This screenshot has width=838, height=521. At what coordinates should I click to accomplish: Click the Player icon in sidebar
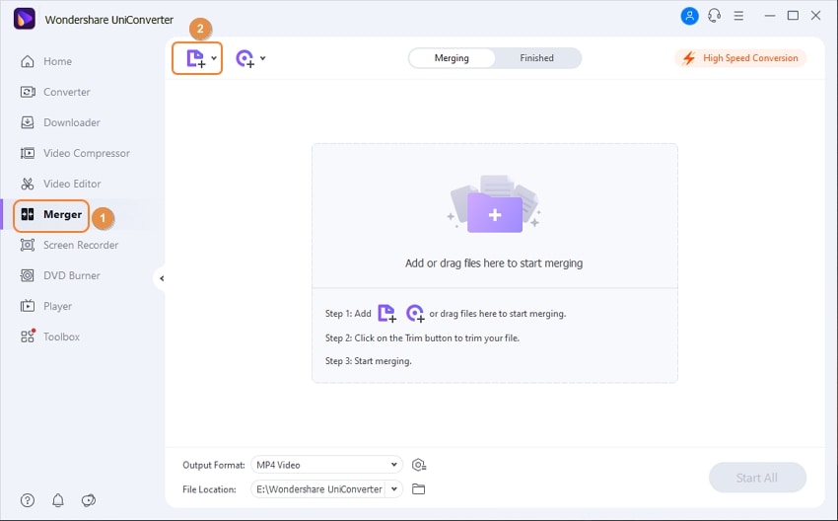pos(28,306)
